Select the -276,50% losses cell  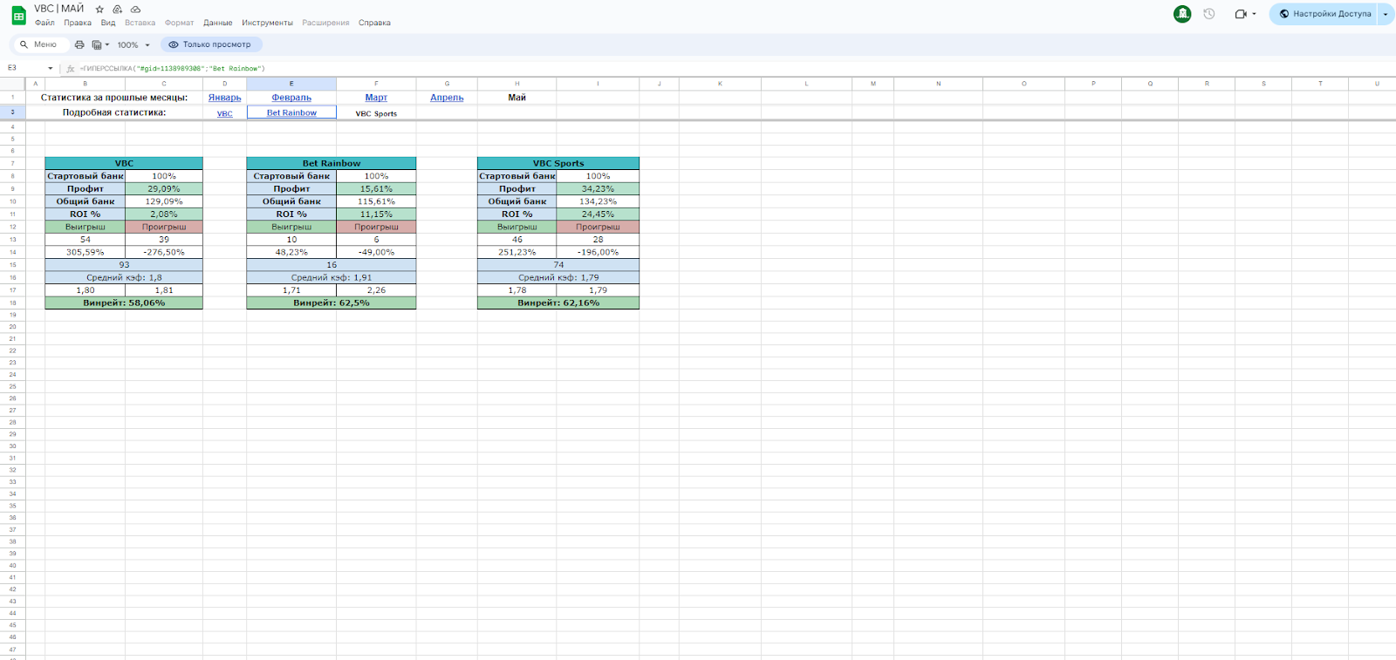[x=164, y=252]
